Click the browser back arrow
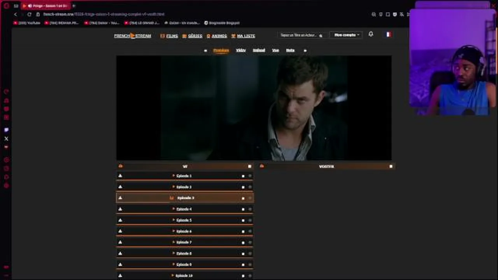 click(x=16, y=14)
